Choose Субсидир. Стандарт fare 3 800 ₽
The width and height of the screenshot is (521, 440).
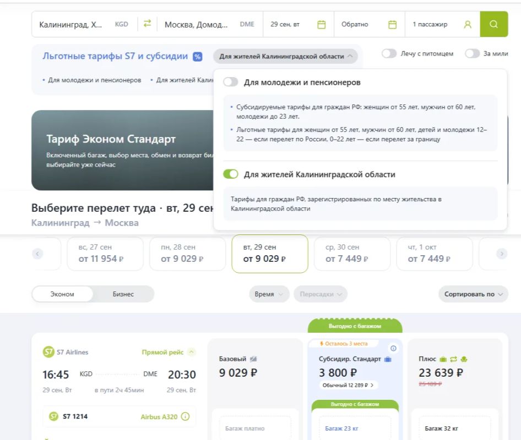click(x=338, y=373)
